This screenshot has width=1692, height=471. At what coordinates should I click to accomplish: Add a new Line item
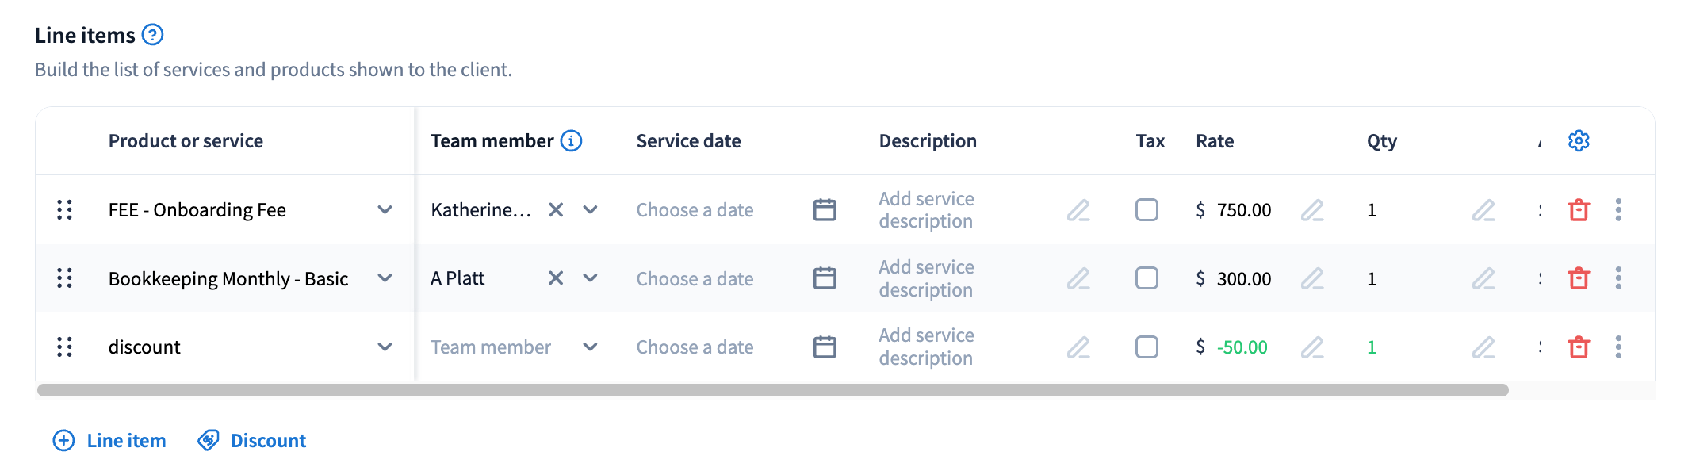[110, 441]
